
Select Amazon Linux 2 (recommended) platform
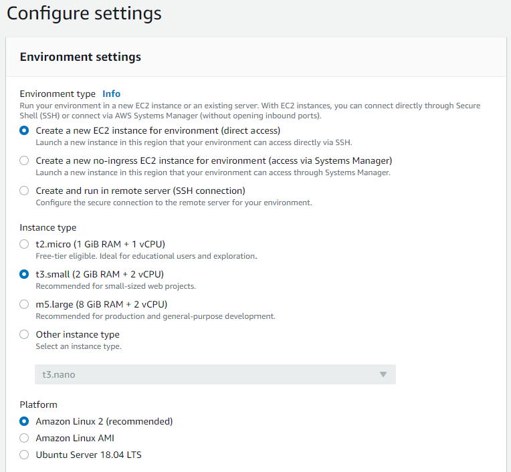point(25,422)
